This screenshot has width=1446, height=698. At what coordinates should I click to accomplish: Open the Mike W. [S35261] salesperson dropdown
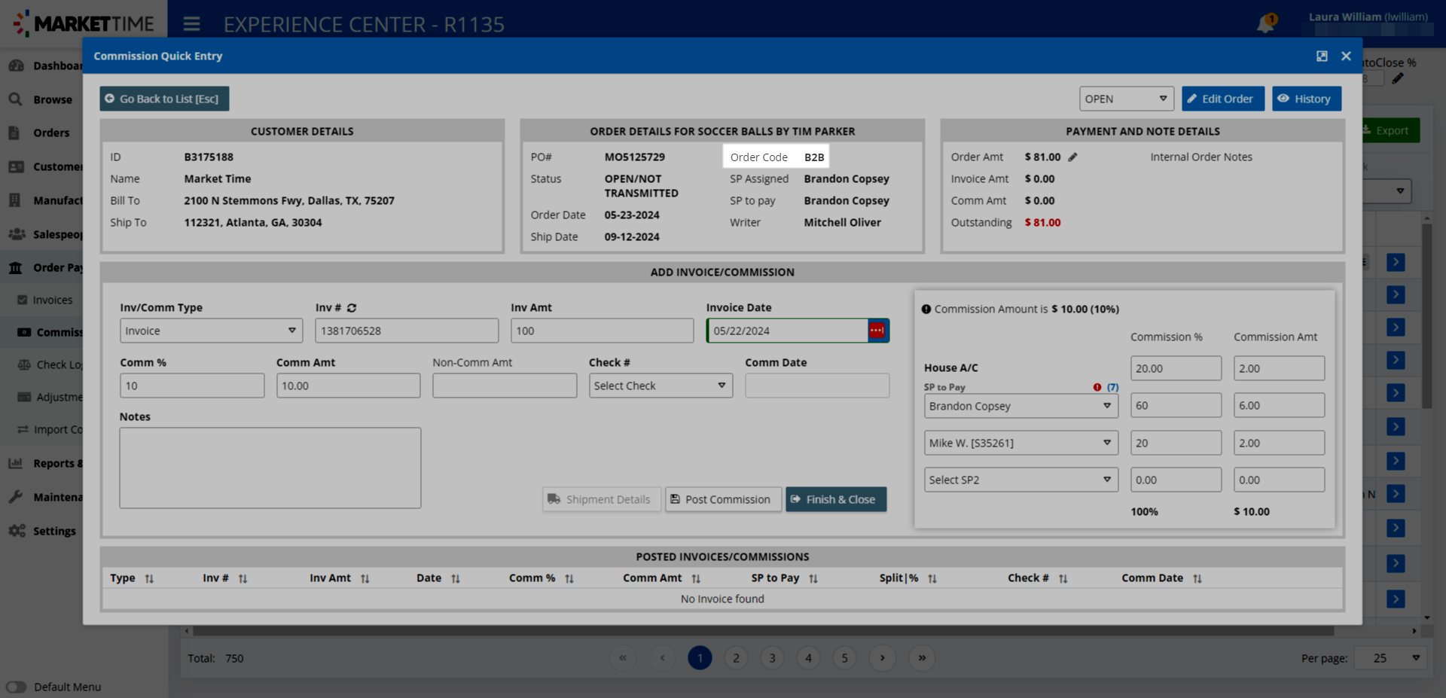[x=1021, y=443]
